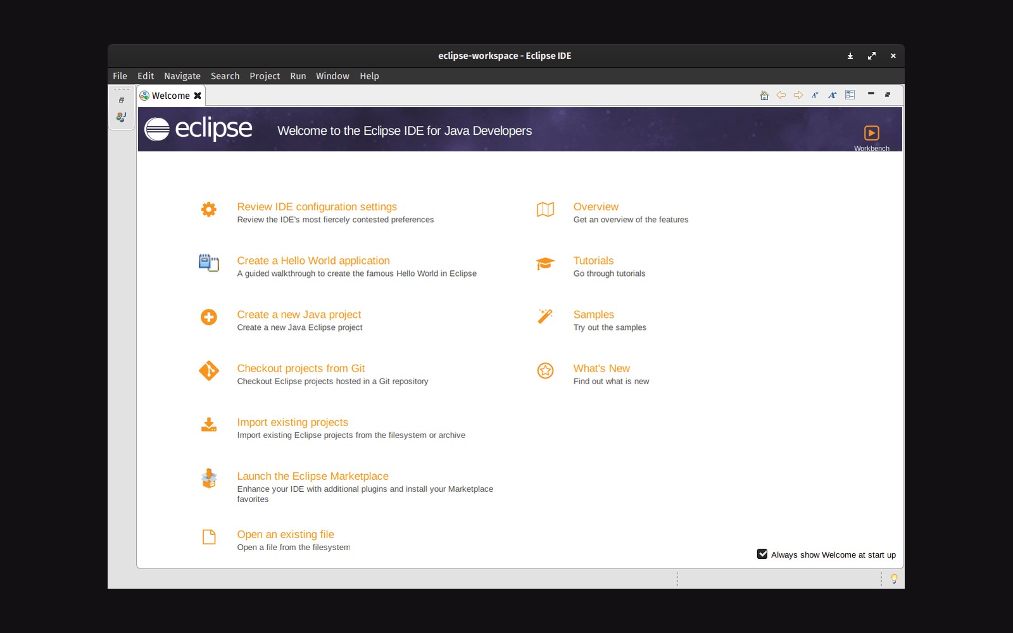Open the File menu
The width and height of the screenshot is (1013, 633).
[x=120, y=76]
